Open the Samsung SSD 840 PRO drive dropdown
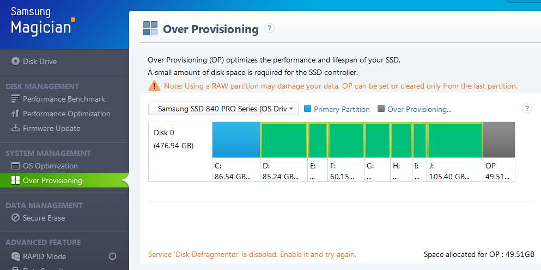Screen dimensions: 541x270 pos(223,109)
